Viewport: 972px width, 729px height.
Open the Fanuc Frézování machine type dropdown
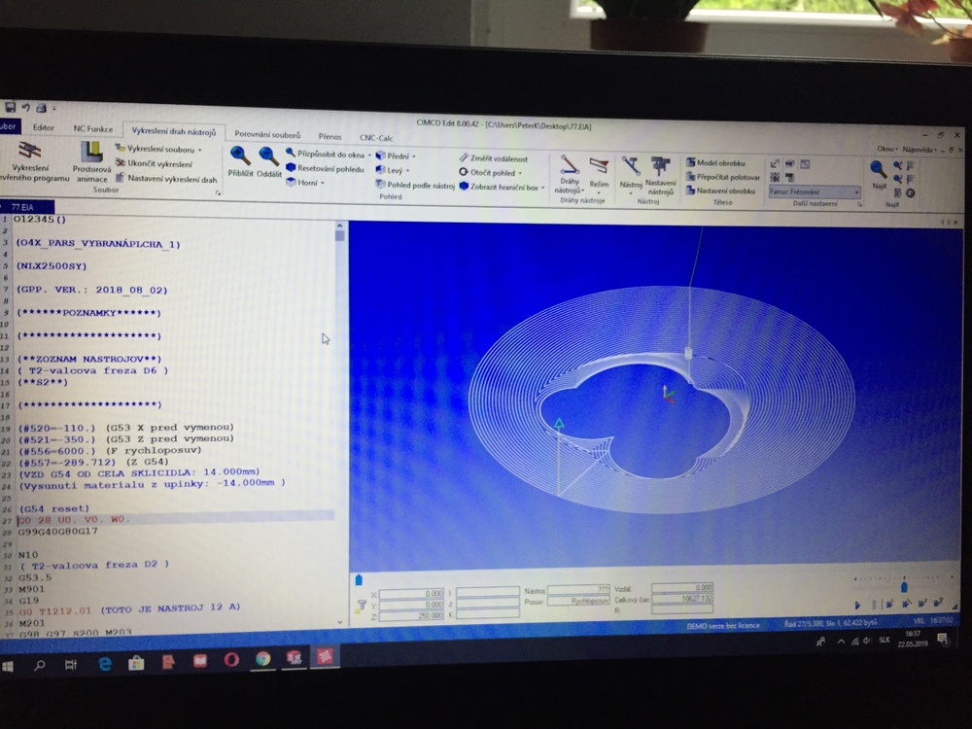815,192
